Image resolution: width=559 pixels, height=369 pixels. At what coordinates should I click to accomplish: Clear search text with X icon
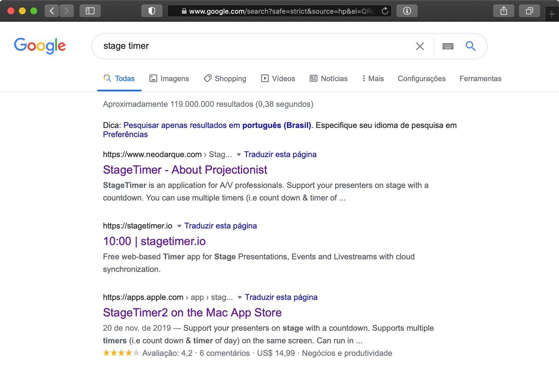[x=420, y=46]
